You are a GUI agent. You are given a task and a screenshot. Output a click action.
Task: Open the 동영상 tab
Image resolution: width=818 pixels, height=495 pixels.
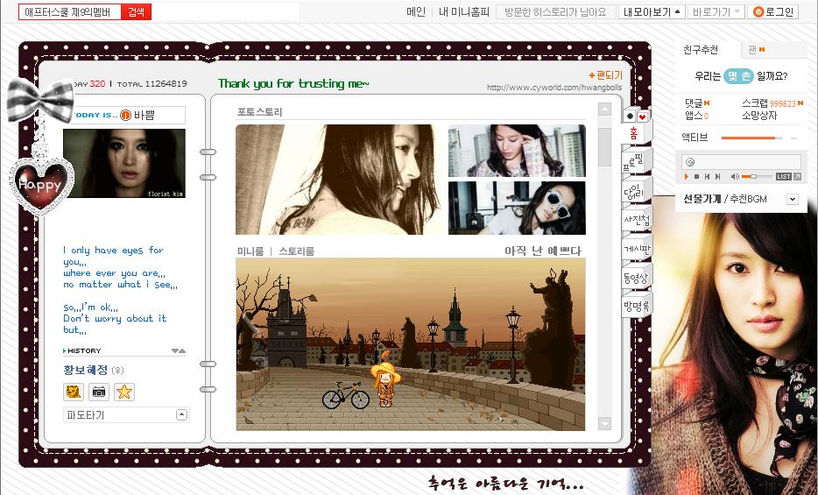coord(637,277)
